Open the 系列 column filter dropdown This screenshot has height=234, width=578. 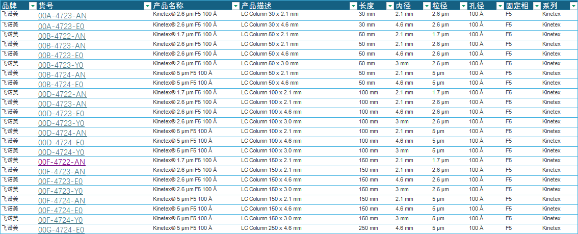[573, 6]
